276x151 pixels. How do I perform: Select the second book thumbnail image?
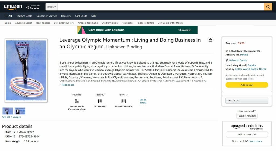point(20,111)
